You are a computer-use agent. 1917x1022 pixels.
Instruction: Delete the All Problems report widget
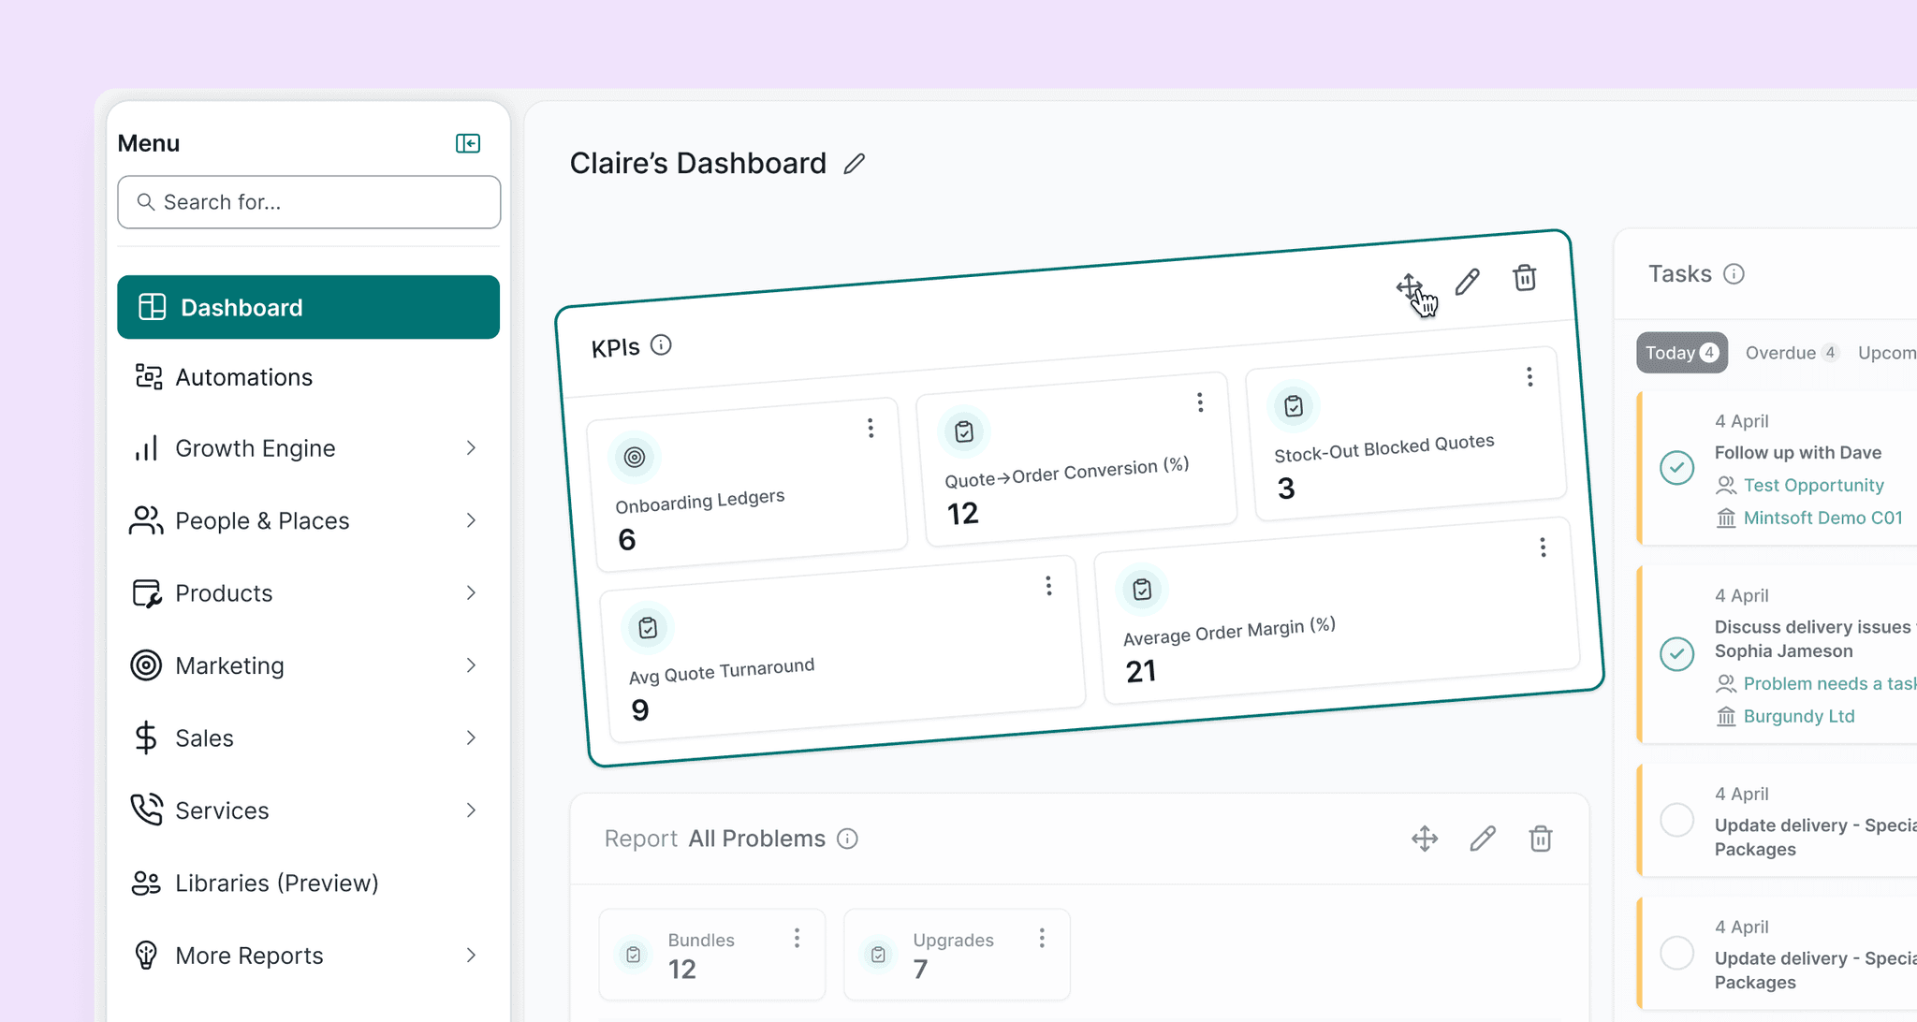point(1541,839)
